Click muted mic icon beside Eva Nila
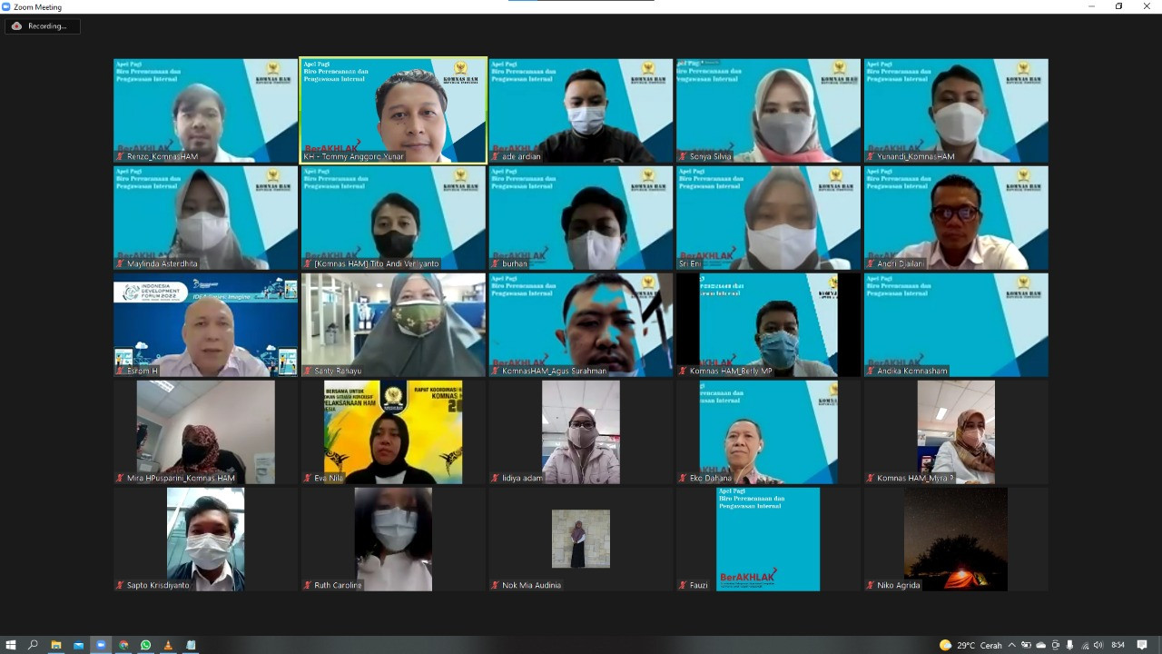 pyautogui.click(x=308, y=478)
